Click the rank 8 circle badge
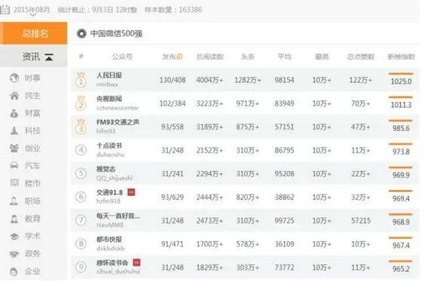The image size is (426, 281). point(81,244)
